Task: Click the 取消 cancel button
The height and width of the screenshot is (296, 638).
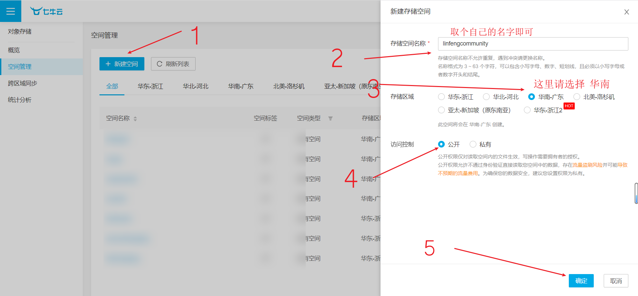Action: coord(616,281)
